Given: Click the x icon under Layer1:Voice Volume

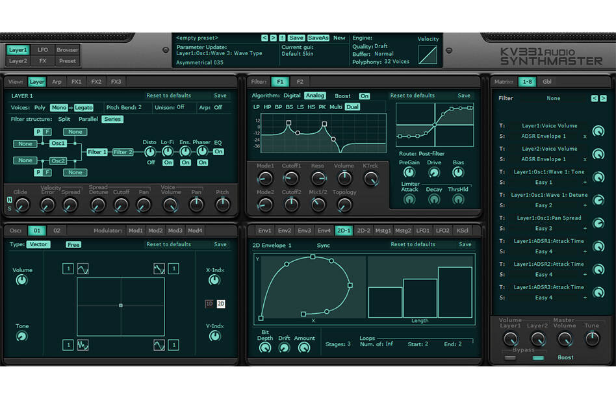Looking at the screenshot, I should (x=585, y=136).
